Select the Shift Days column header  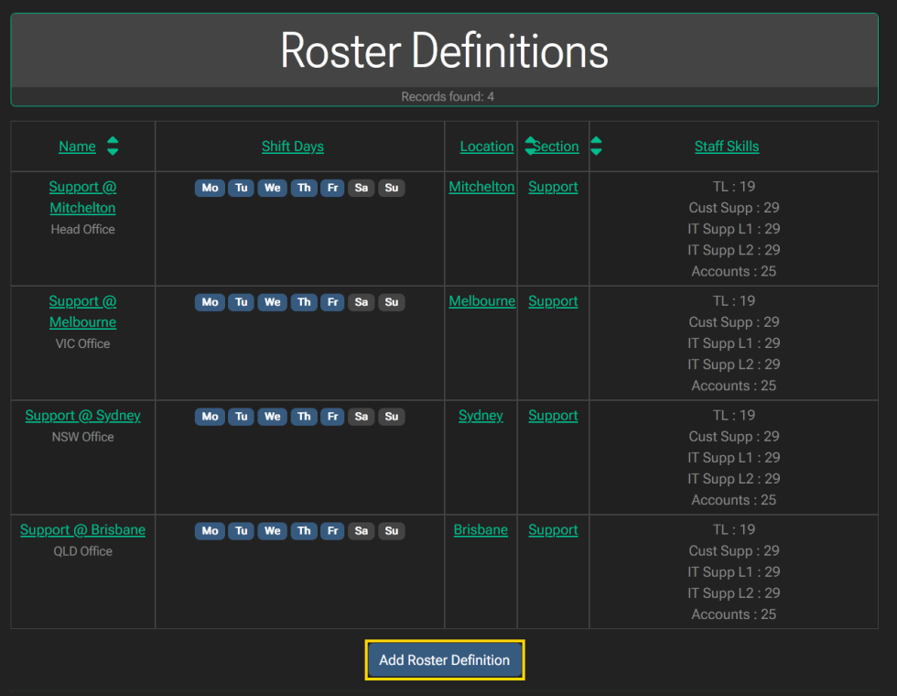point(293,146)
